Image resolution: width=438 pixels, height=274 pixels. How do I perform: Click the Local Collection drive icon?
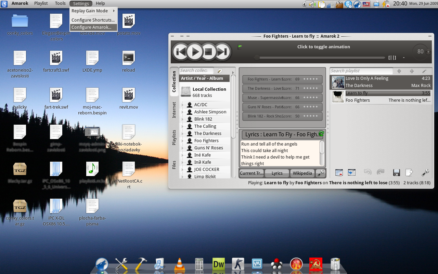tap(186, 92)
